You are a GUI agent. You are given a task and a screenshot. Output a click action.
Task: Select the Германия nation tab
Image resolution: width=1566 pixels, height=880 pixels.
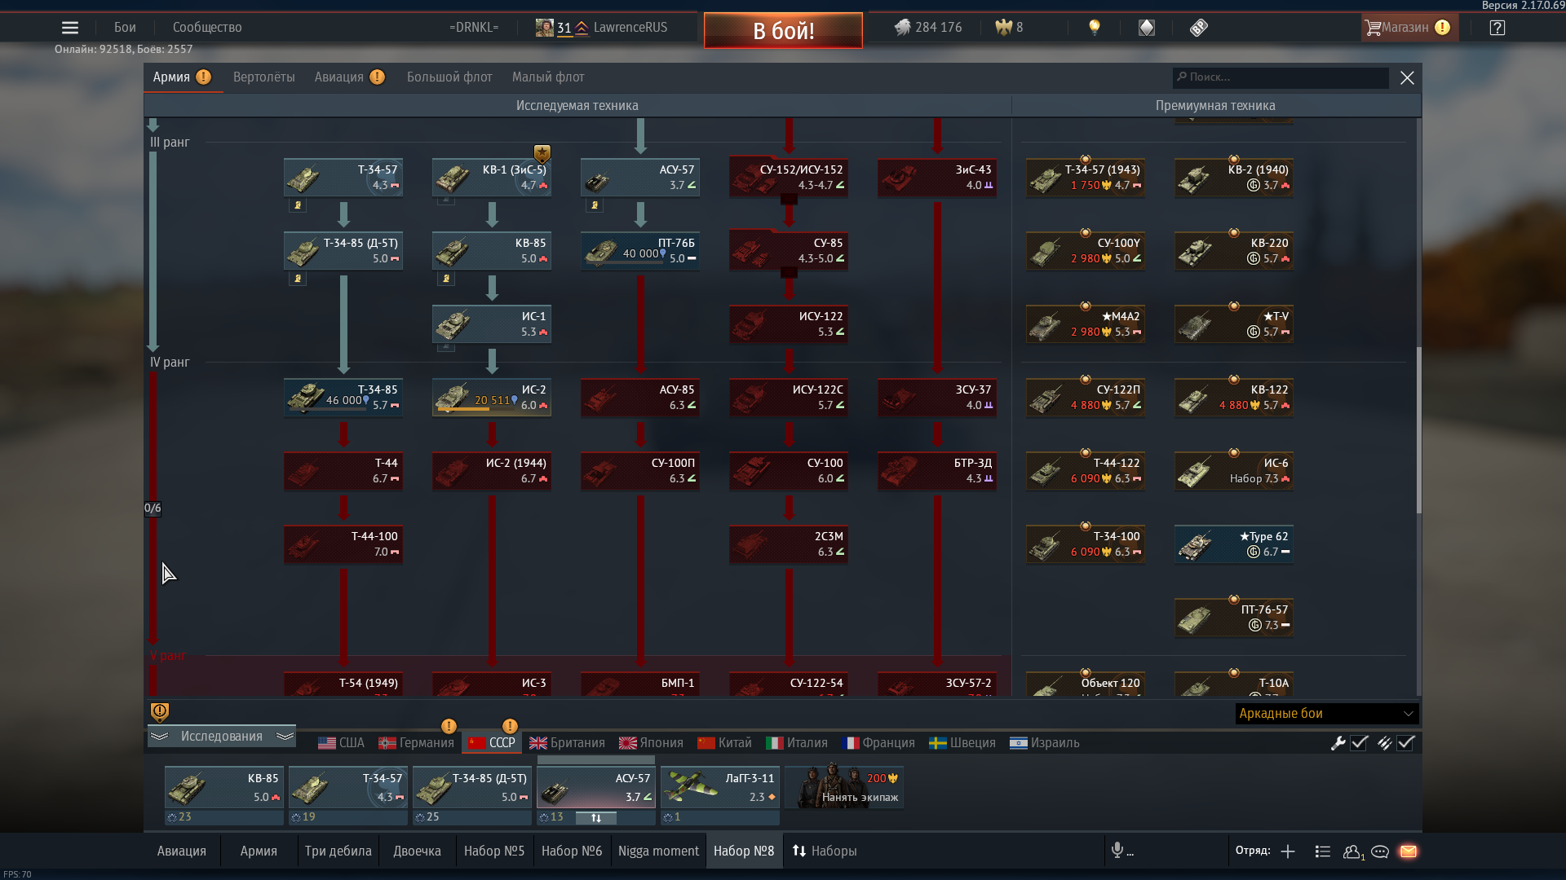[x=416, y=743]
